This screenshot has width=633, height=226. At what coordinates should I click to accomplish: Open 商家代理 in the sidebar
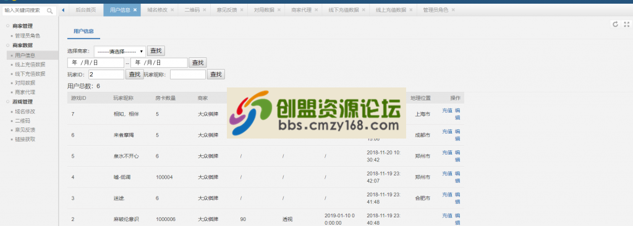point(25,92)
